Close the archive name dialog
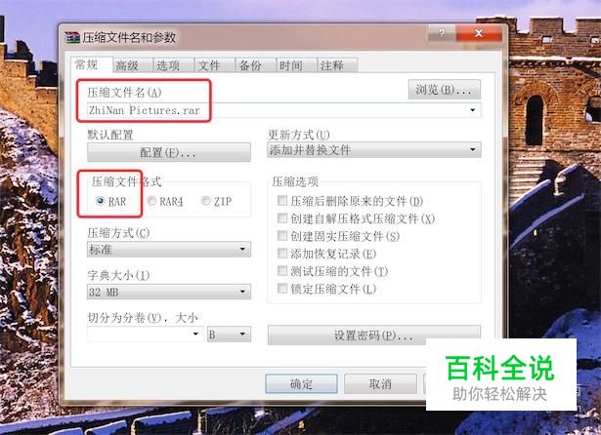Viewport: 601px width, 435px height. (479, 34)
